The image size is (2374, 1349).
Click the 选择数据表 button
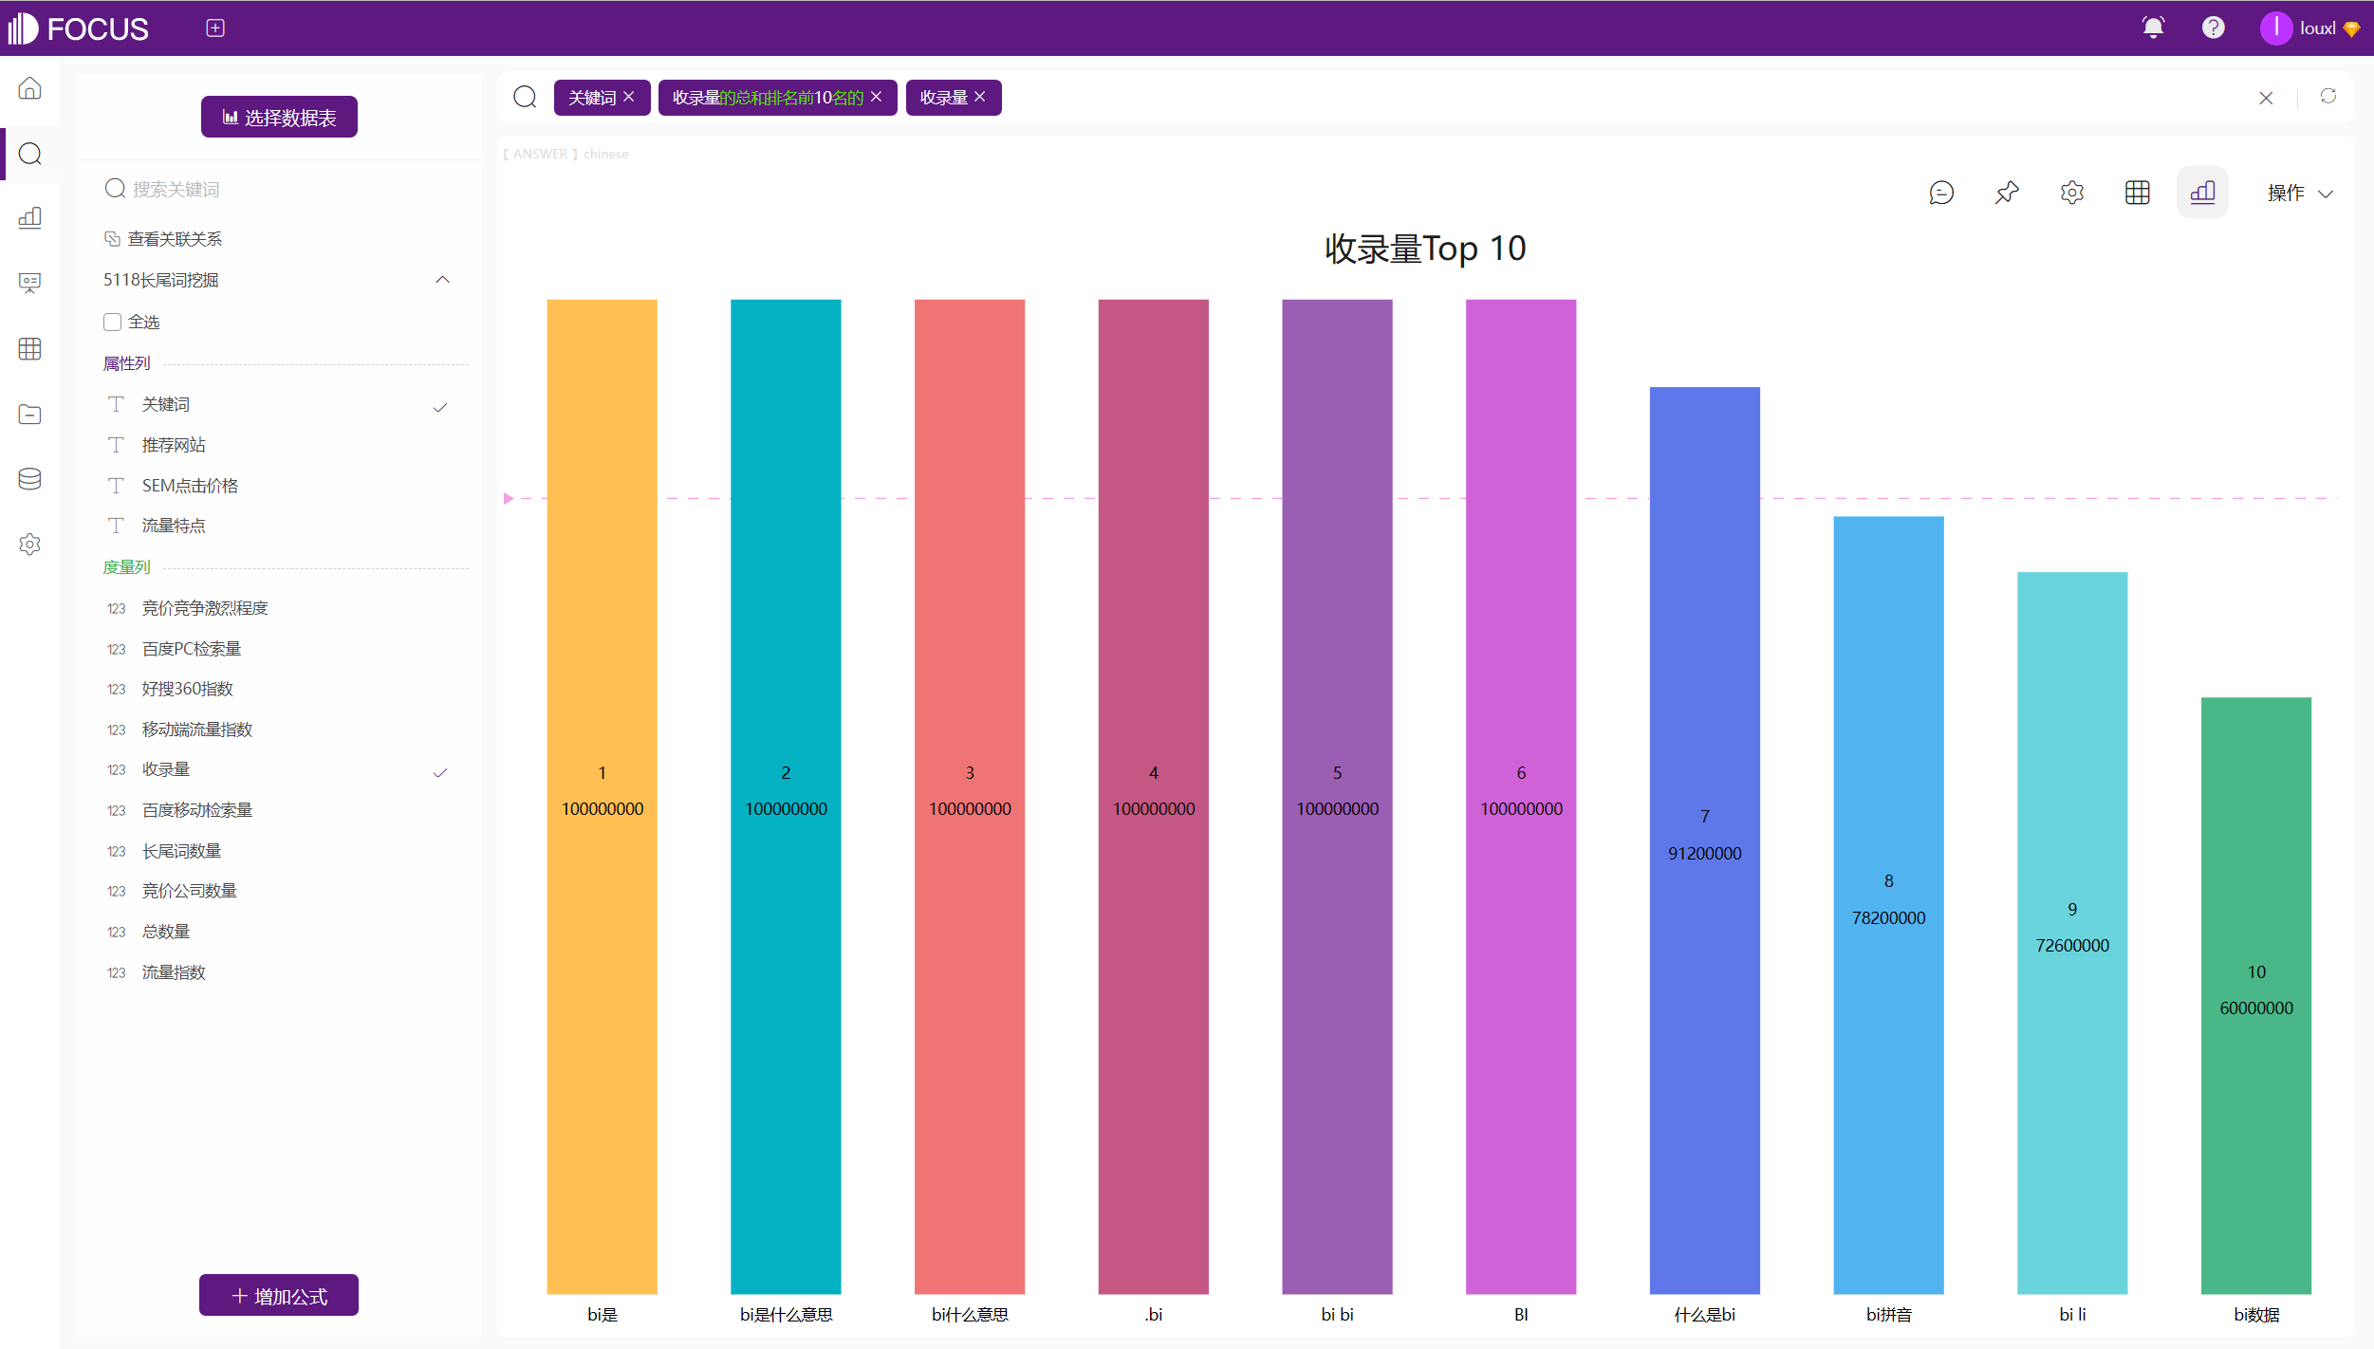[278, 116]
